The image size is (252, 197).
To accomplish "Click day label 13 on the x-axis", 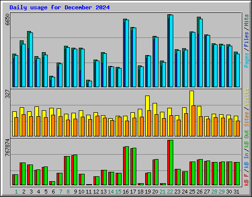I will point(103,192).
